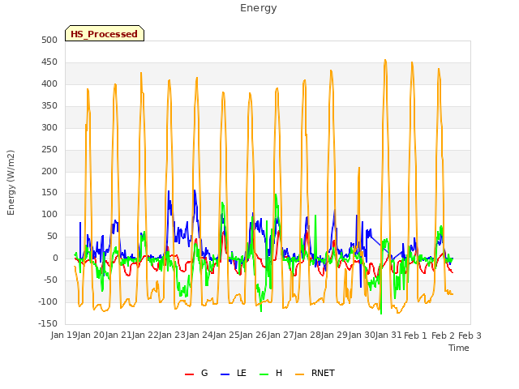Toggle the G series in legend
This screenshot has height=389, width=519.
tap(196, 373)
